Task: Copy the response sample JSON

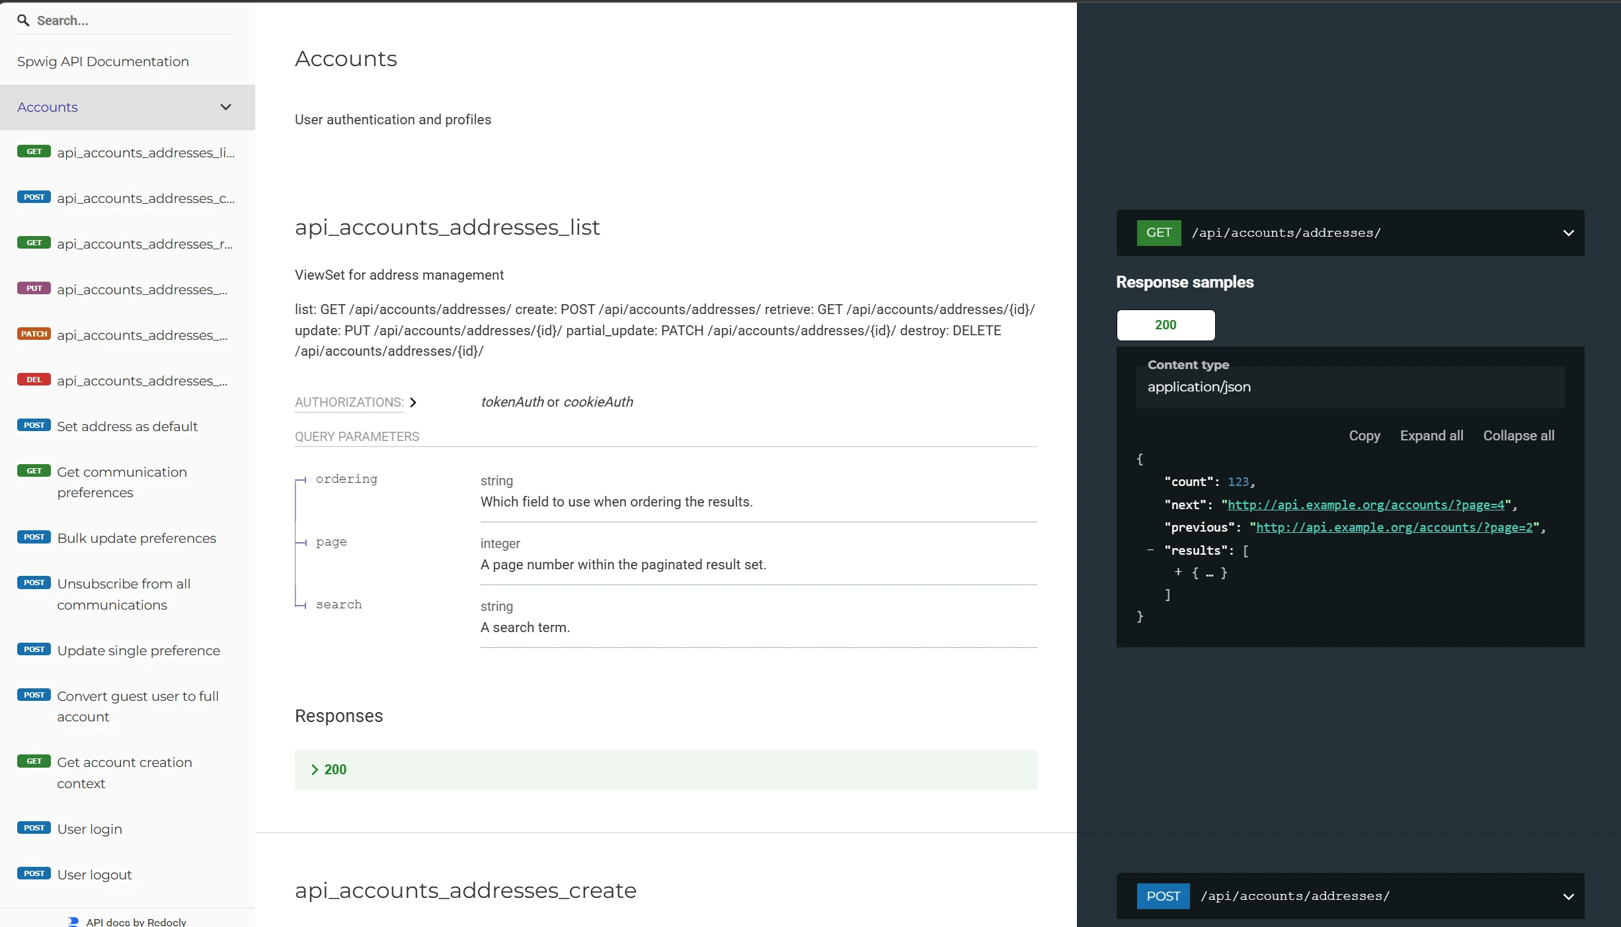Action: pyautogui.click(x=1364, y=436)
